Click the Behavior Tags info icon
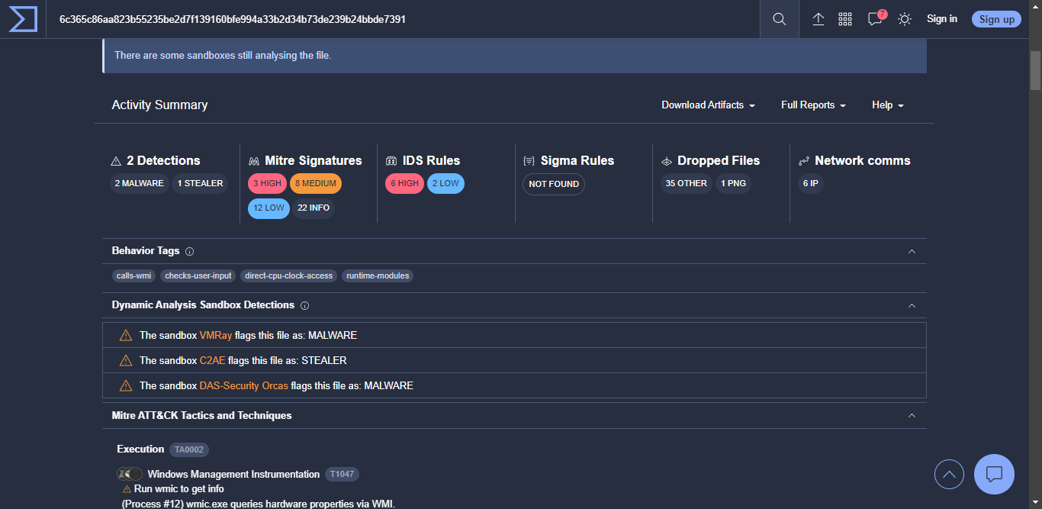The width and height of the screenshot is (1042, 509). pos(190,251)
